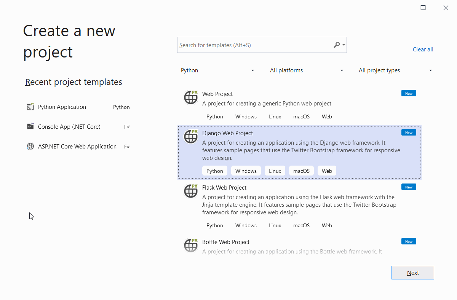Click the Console App (.NET Core) icon
This screenshot has width=457, height=300.
(30, 127)
